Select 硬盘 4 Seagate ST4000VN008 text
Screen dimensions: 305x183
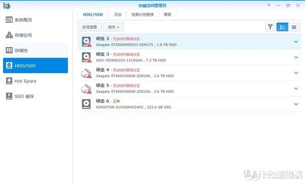135,76
